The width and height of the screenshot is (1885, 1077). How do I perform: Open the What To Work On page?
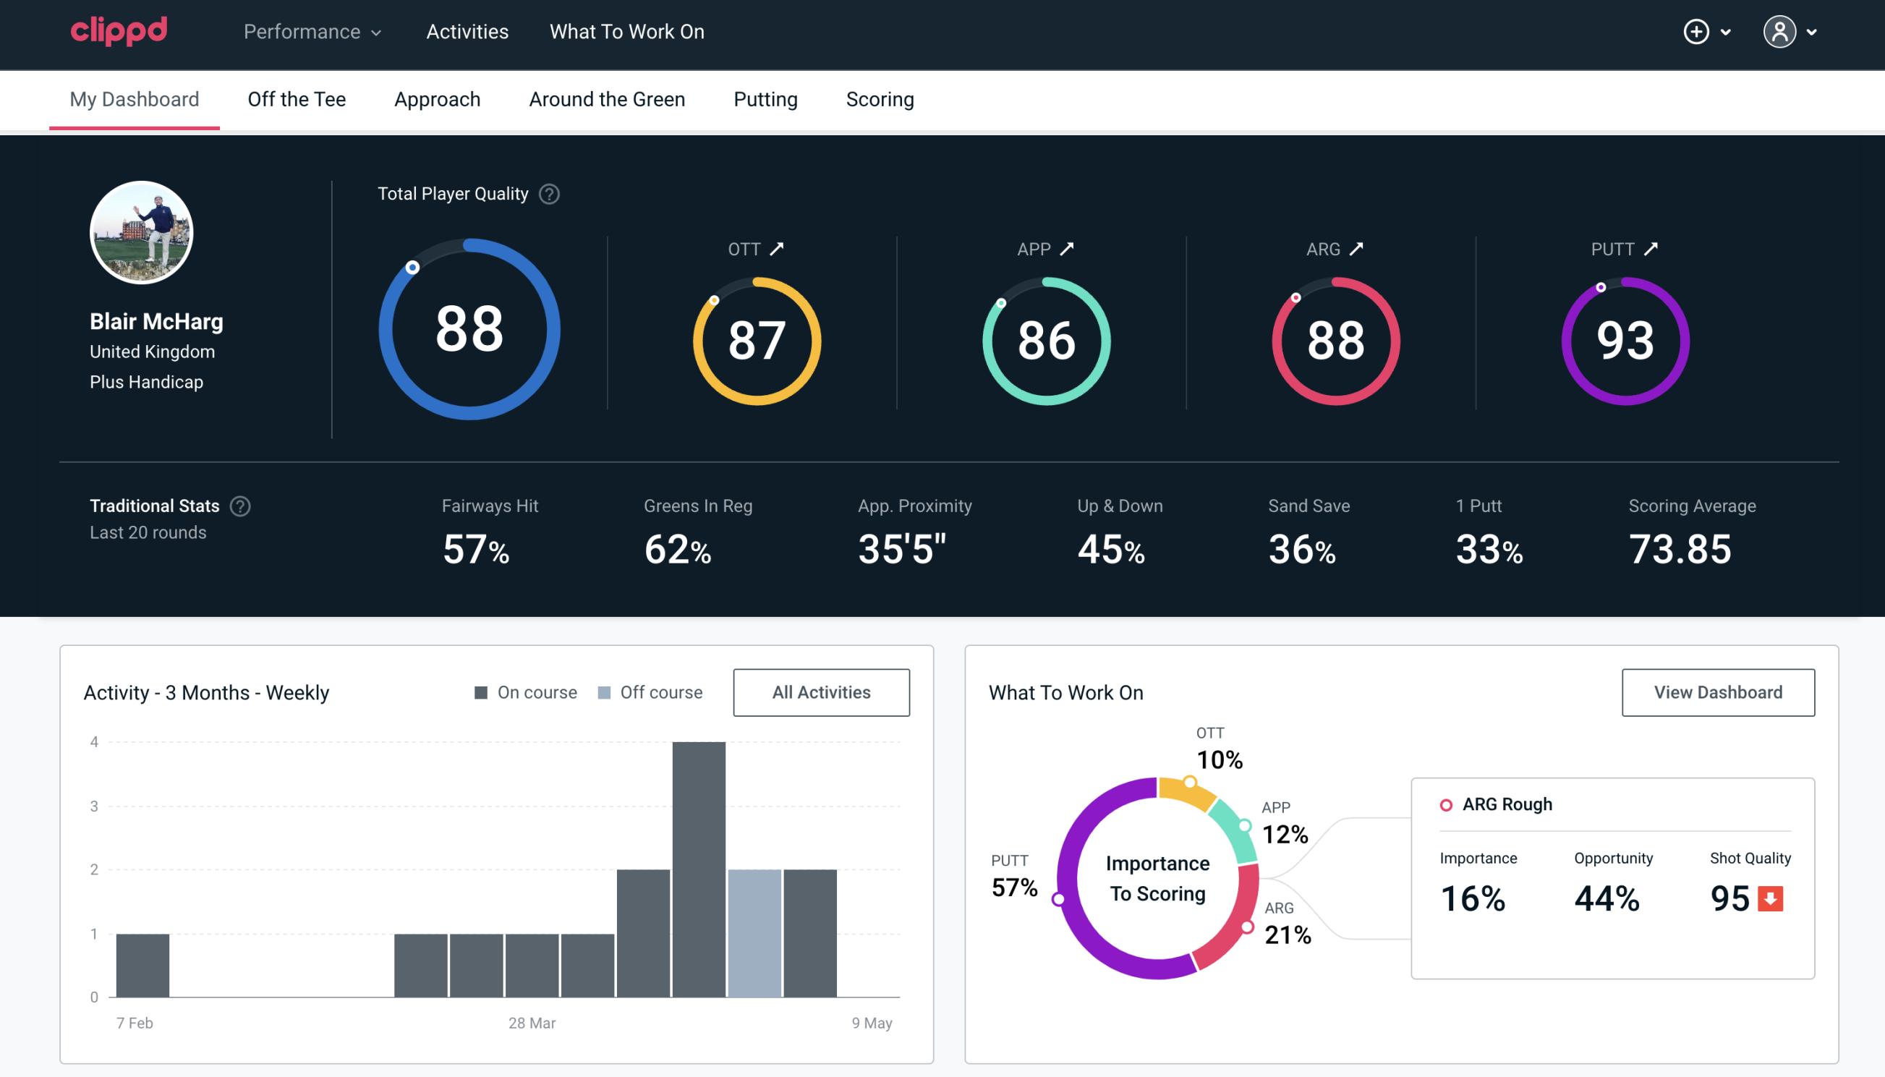[626, 31]
